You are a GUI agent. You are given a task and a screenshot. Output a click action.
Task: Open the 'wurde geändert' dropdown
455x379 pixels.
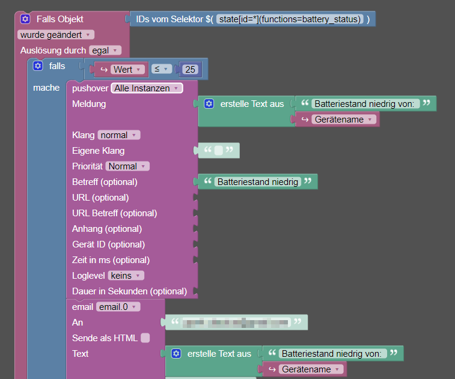click(56, 35)
